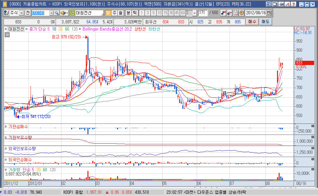Close the 기관순매수 indicator panel

pos(313,126)
